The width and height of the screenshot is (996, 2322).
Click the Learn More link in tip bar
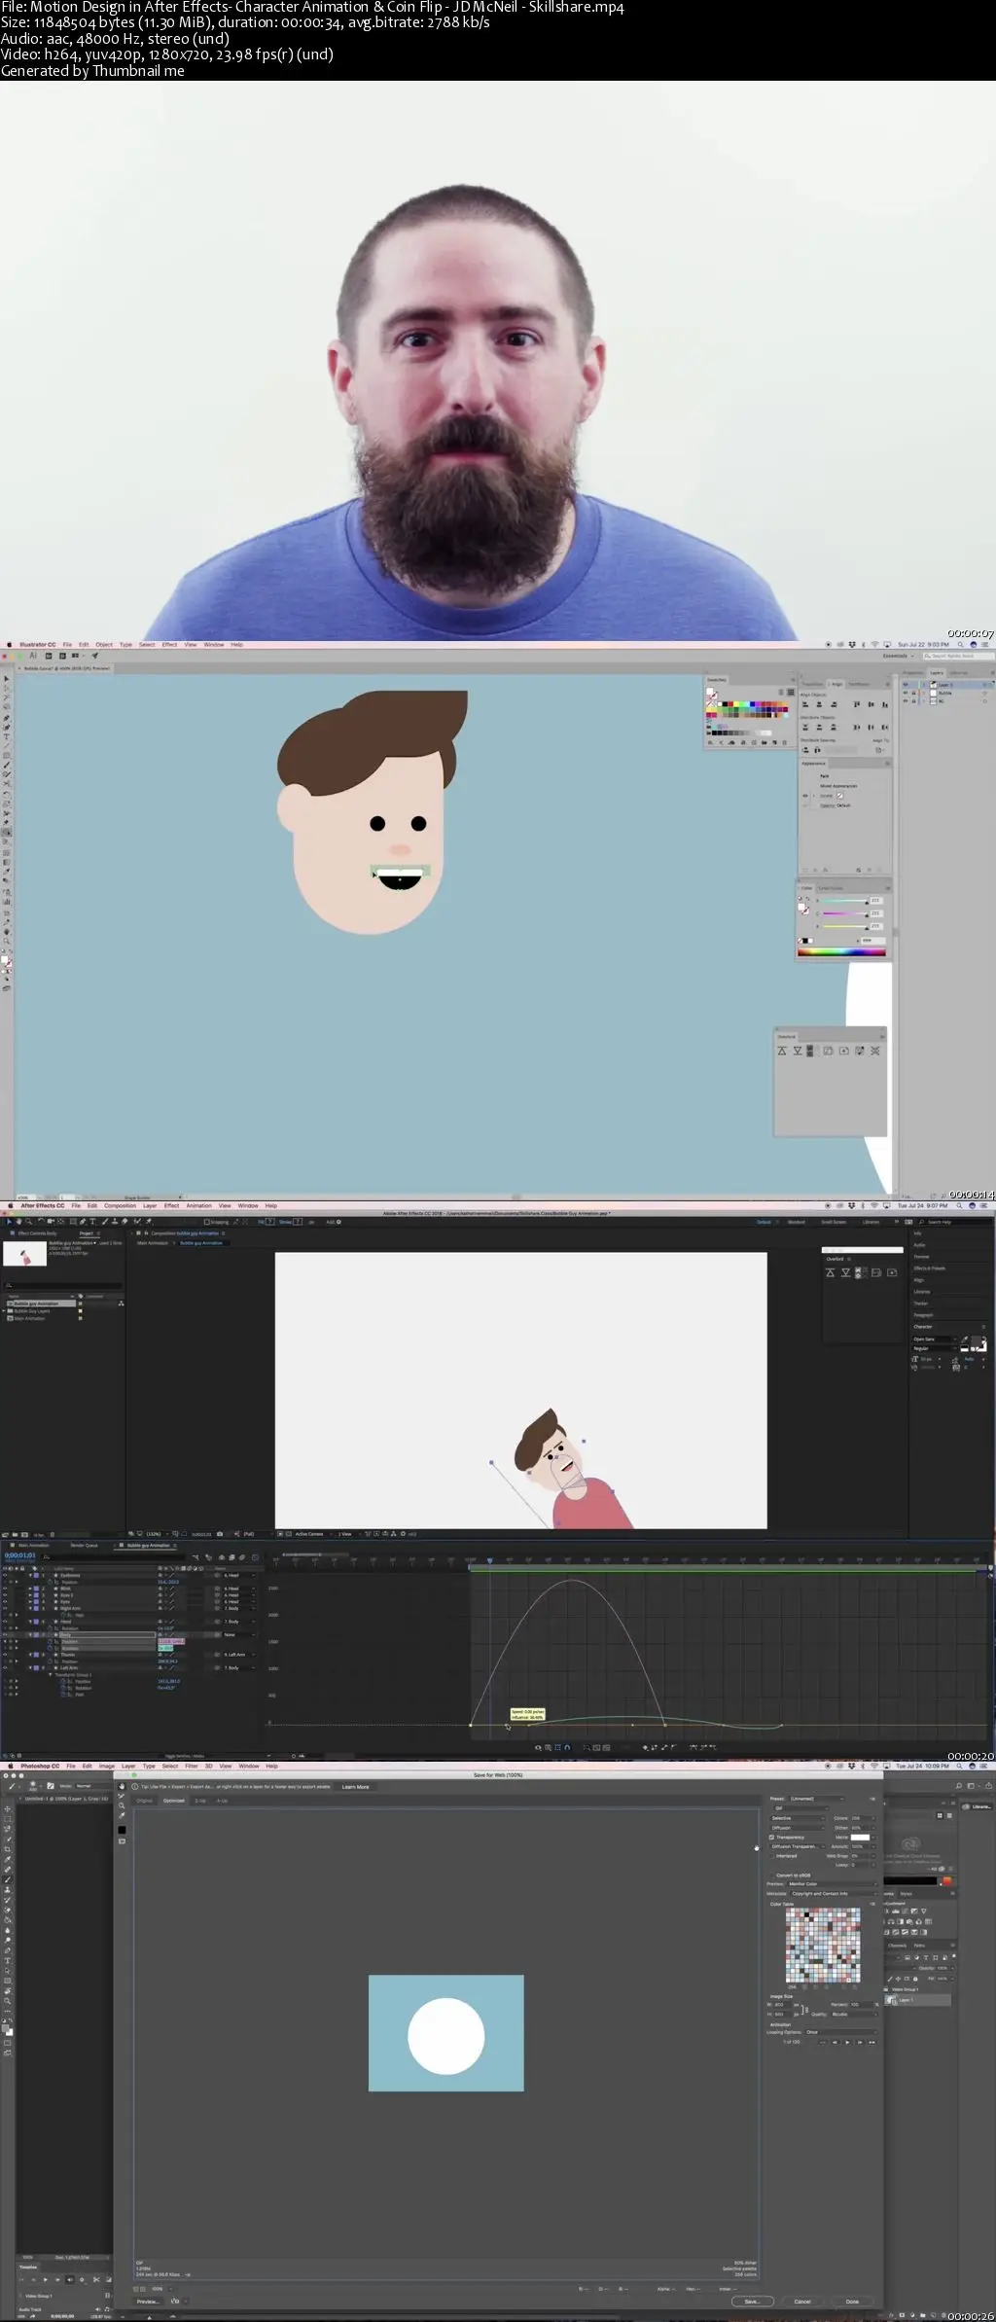[x=355, y=1787]
